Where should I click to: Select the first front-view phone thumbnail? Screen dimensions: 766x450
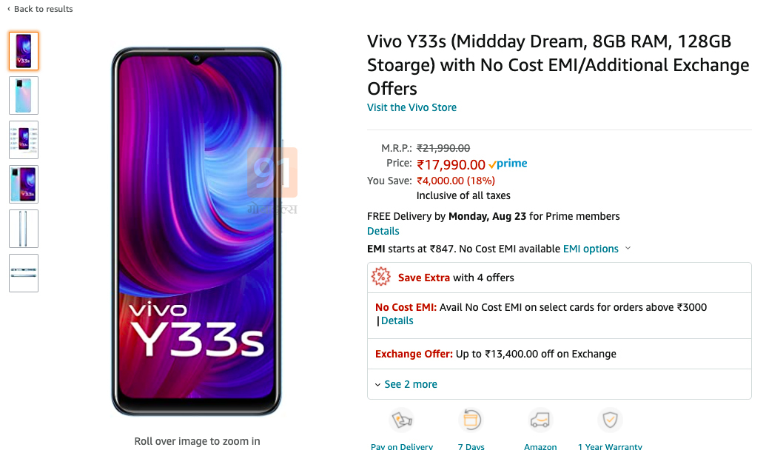[24, 51]
